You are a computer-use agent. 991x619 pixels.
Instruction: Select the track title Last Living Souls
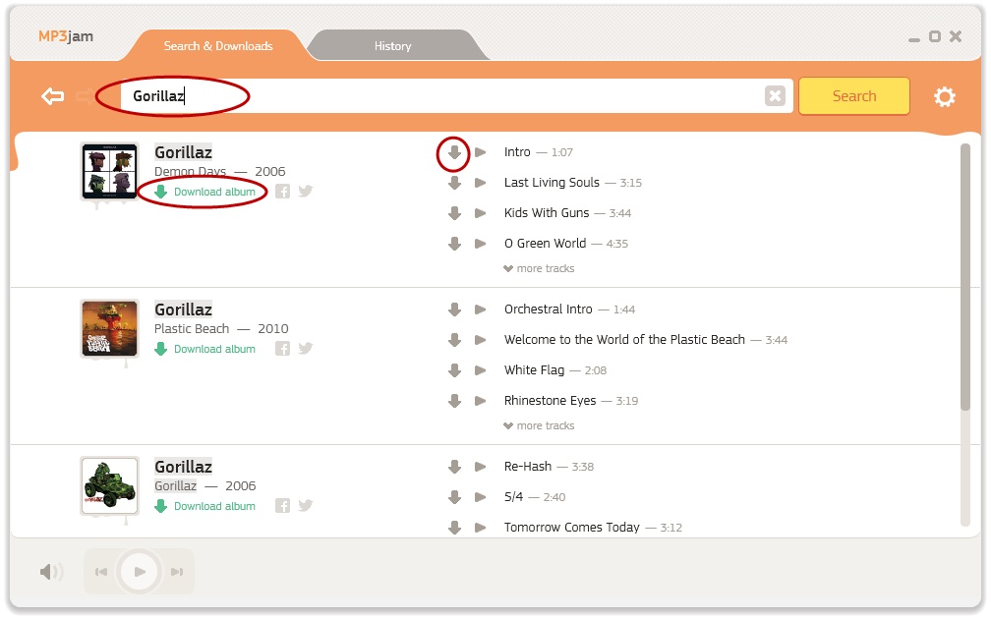pos(552,183)
